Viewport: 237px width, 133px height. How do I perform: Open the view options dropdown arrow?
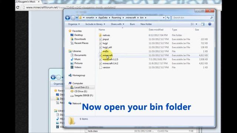(196, 24)
